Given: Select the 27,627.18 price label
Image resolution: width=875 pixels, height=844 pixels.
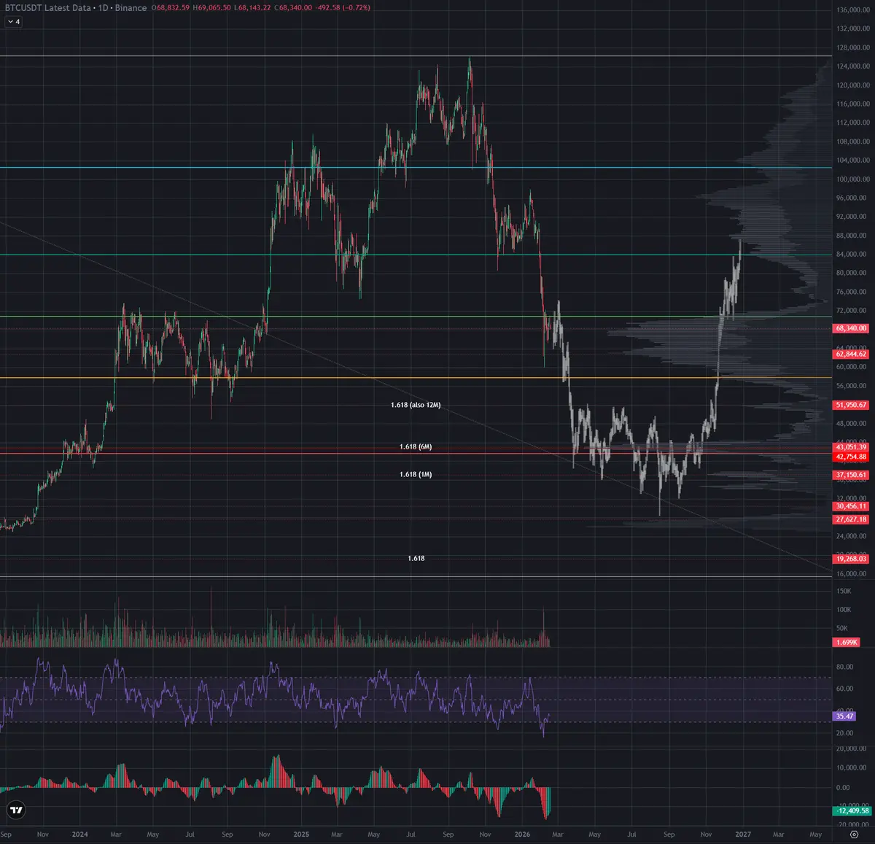Looking at the screenshot, I should (x=851, y=519).
